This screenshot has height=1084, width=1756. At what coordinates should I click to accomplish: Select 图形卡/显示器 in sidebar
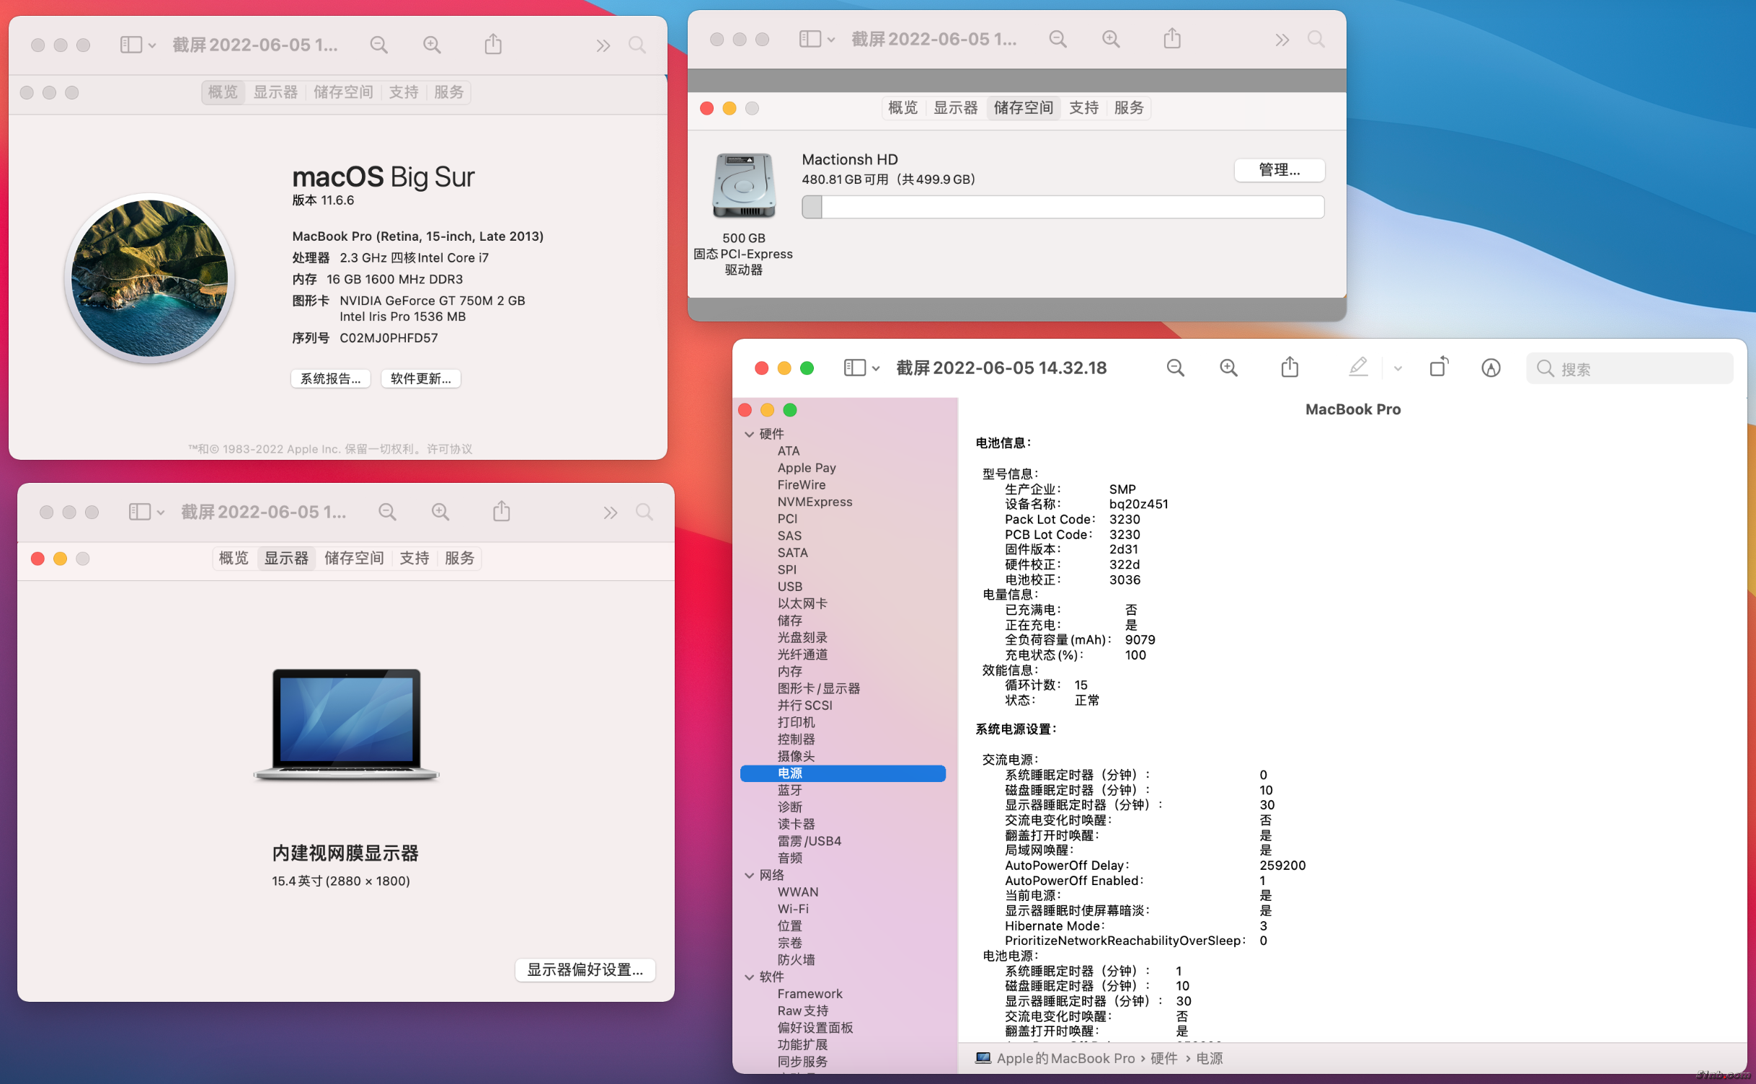(819, 689)
